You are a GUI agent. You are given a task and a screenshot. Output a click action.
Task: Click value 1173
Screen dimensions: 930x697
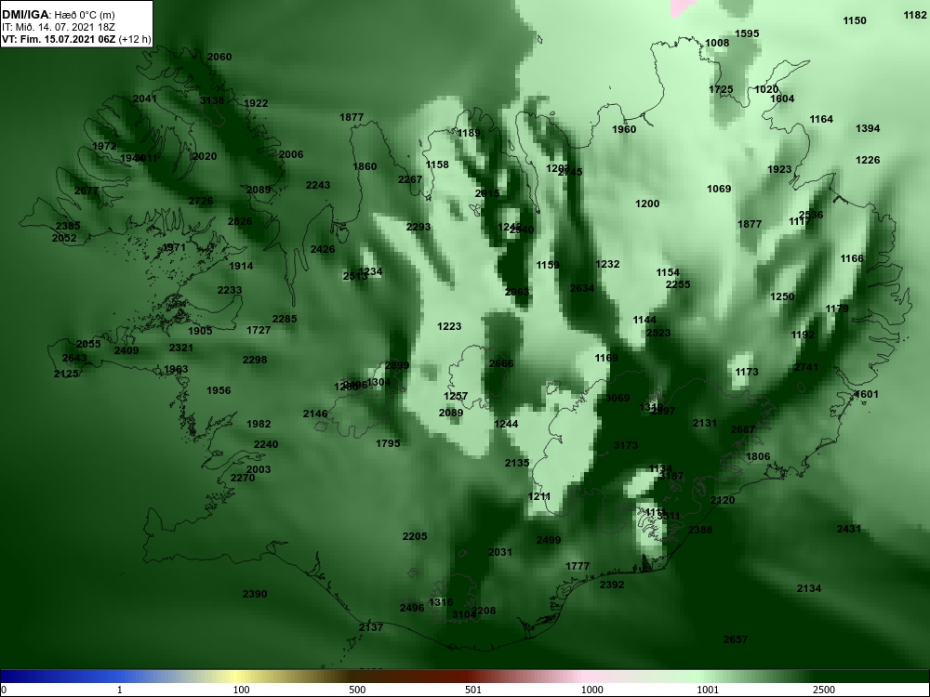(747, 372)
